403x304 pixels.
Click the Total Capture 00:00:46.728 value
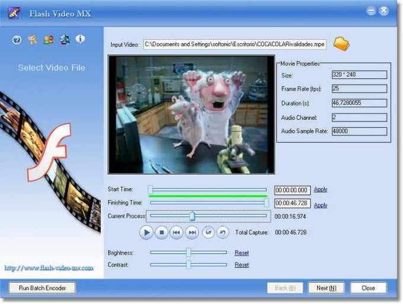(290, 232)
